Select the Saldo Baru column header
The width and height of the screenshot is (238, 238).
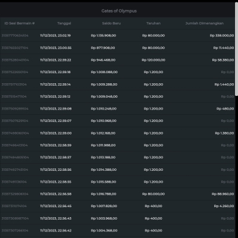(x=111, y=23)
